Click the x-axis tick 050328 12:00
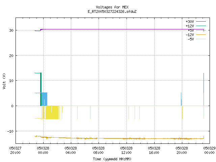 (126, 151)
